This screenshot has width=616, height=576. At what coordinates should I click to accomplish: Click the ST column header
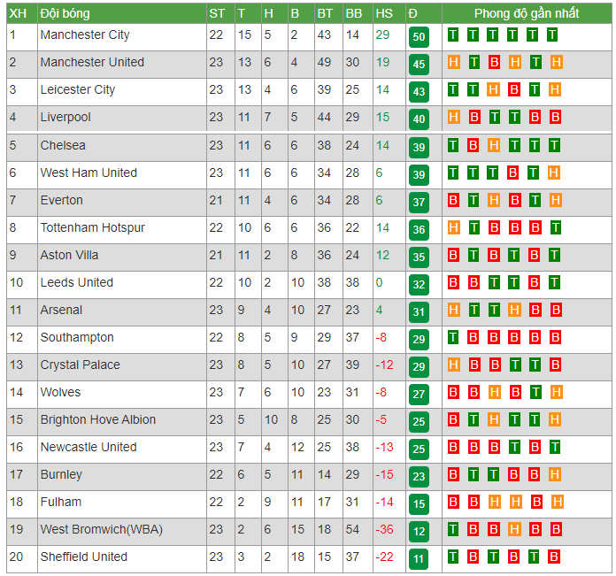[217, 14]
